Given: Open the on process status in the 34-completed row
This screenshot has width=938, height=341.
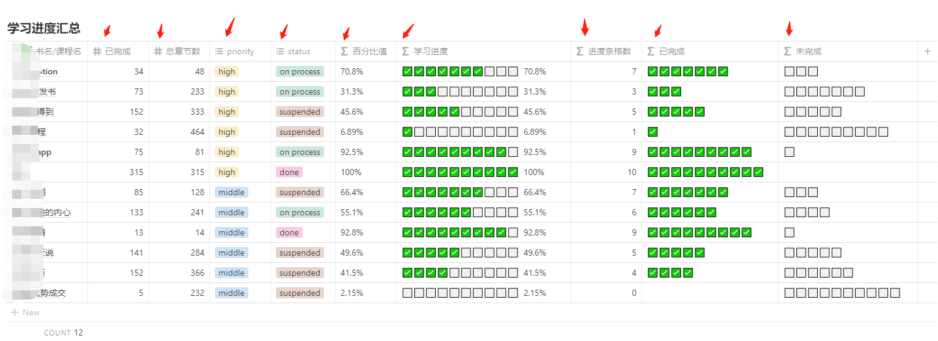Looking at the screenshot, I should pos(300,71).
